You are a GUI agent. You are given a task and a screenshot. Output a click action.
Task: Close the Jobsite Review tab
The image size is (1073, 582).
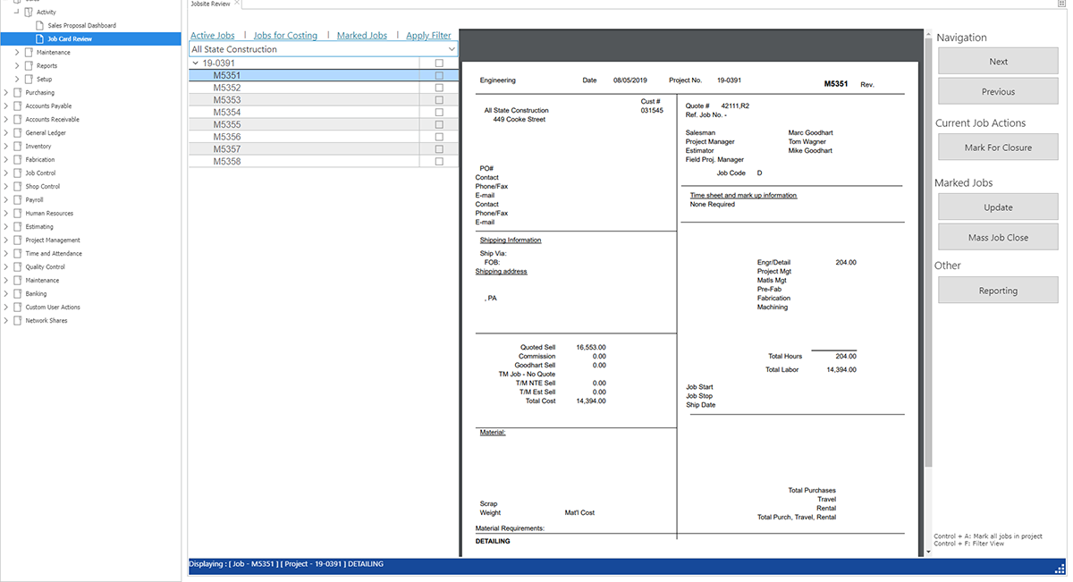click(237, 4)
